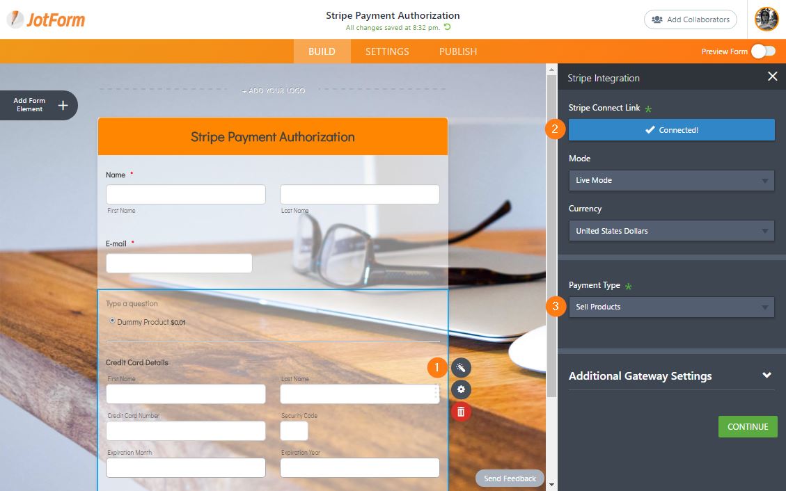The image size is (786, 491).
Task: Switch to the PUBLISH tab
Action: 458,51
